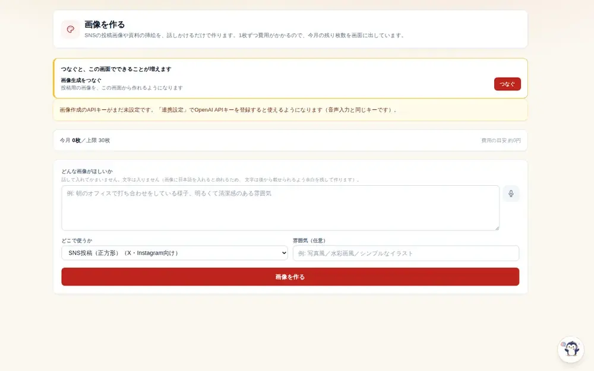
Task: Focus the image description text area
Action: point(280,208)
